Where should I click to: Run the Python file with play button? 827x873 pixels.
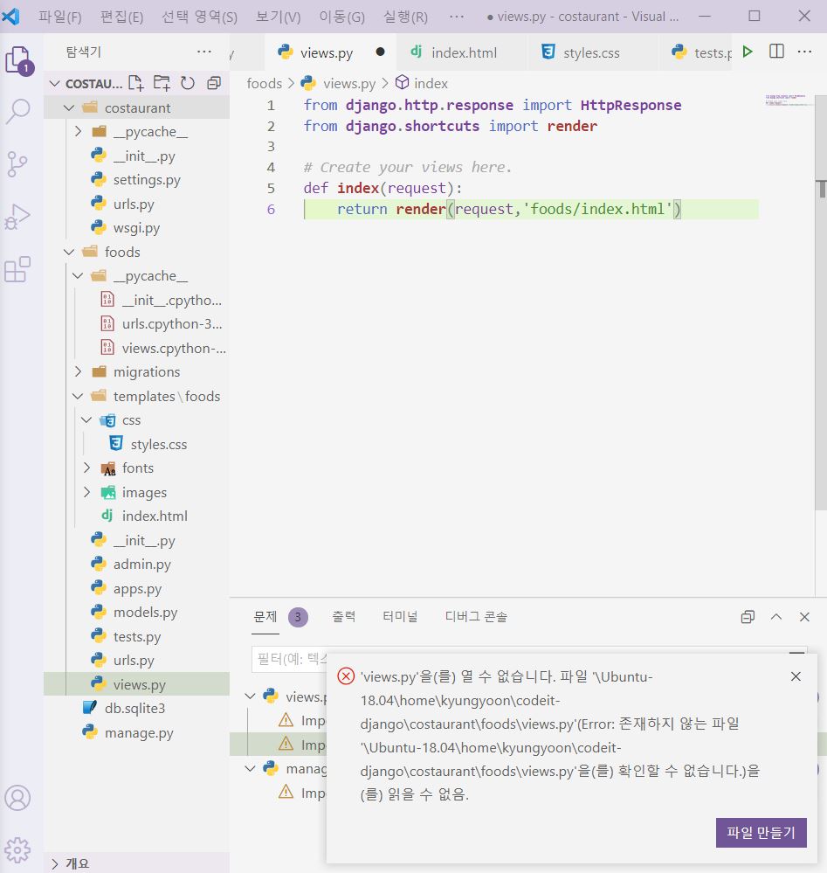(x=748, y=52)
